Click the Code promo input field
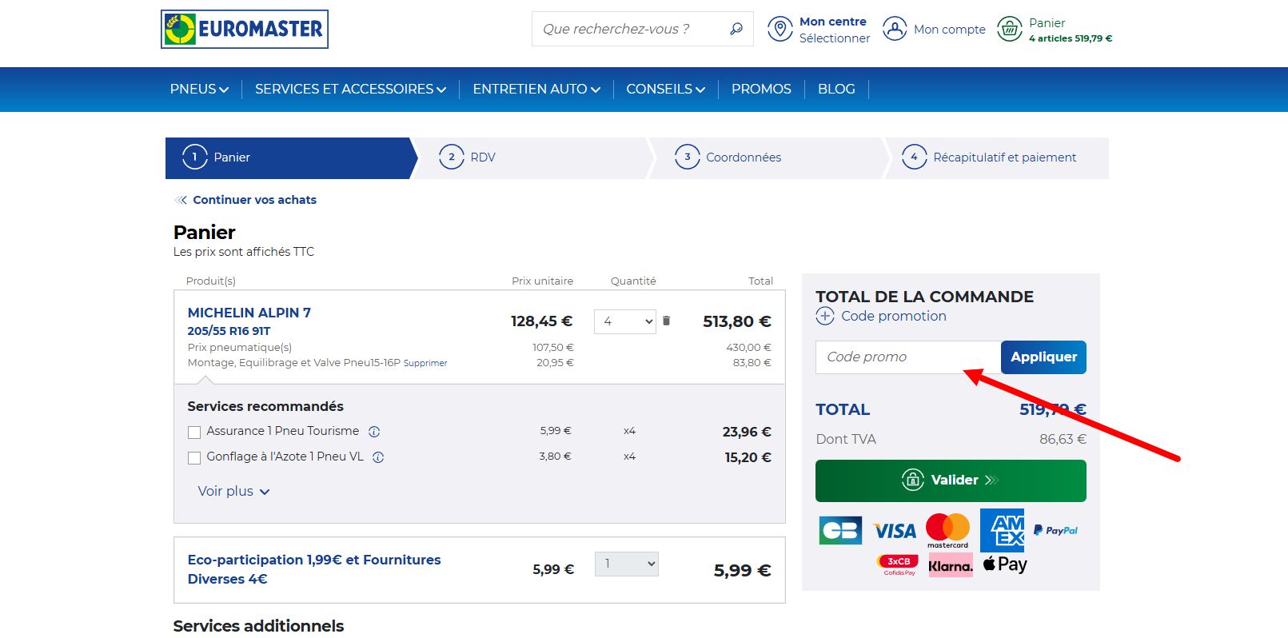This screenshot has width=1288, height=638. 908,357
